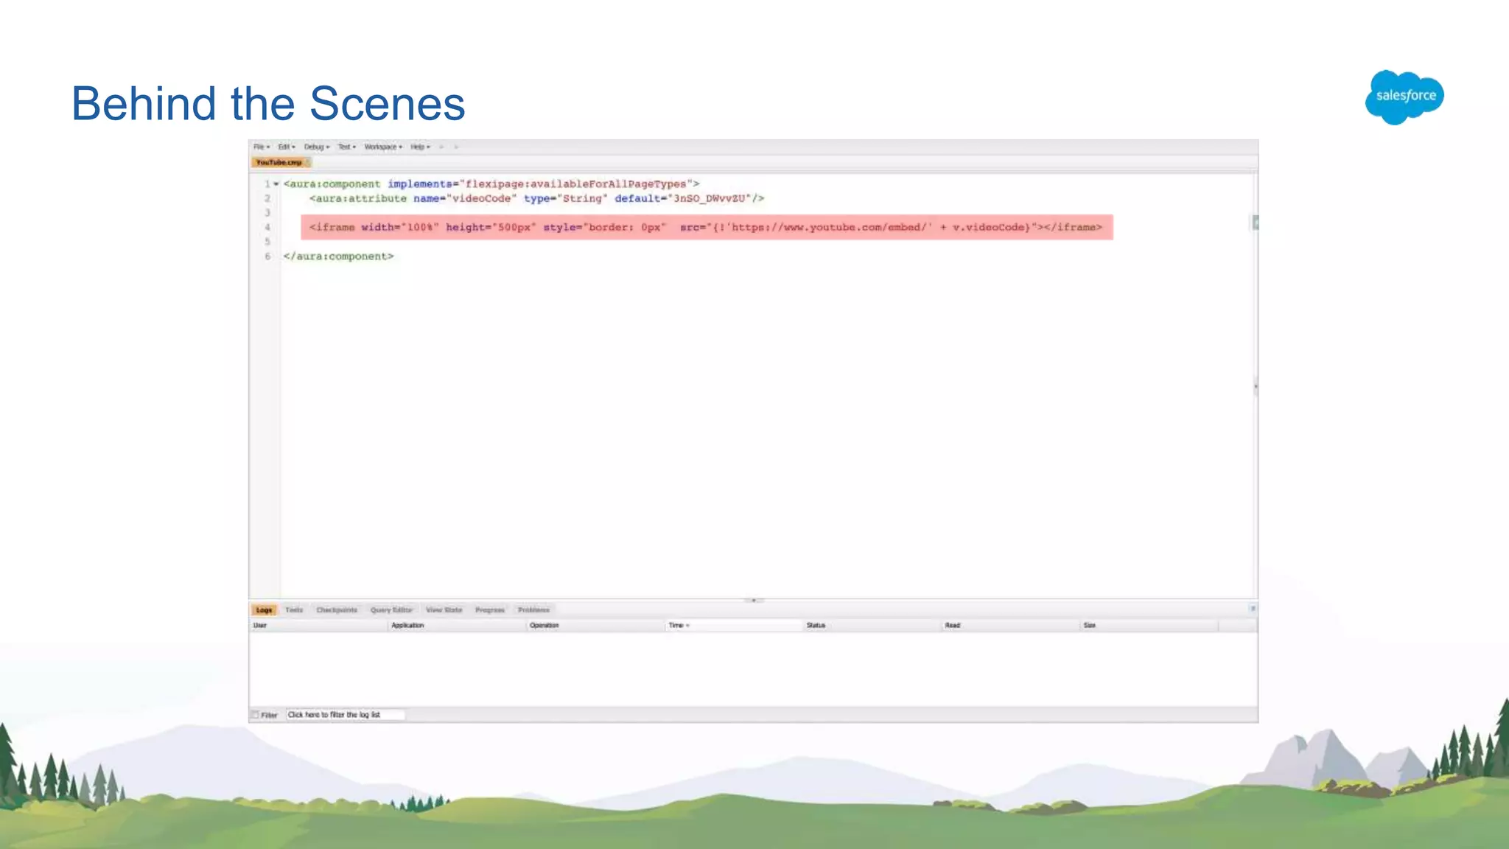Switch to the Query Editor tab
1509x849 pixels.
point(391,610)
